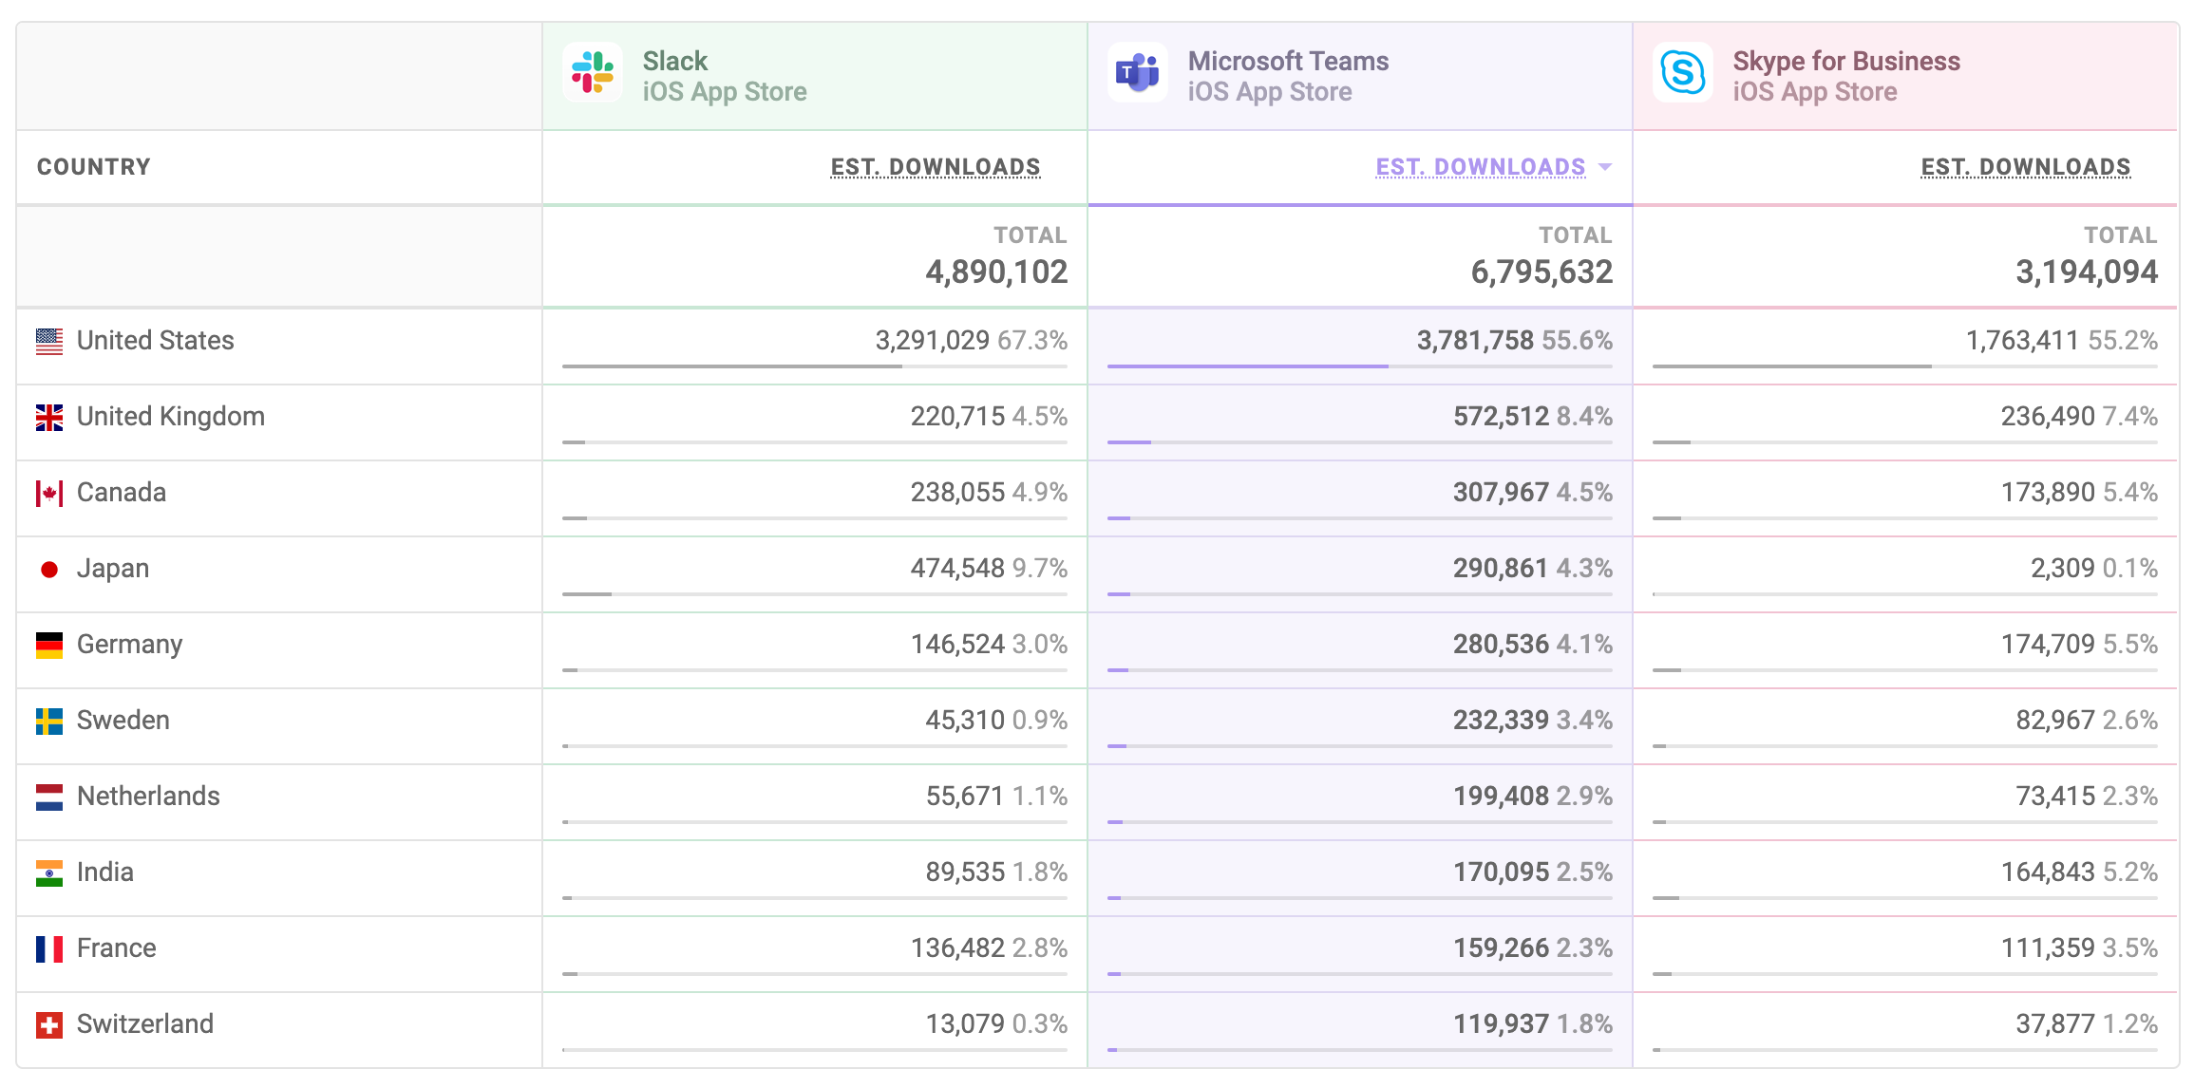Click Teams US downloads 3,781,758
This screenshot has width=2194, height=1088.
1475,340
